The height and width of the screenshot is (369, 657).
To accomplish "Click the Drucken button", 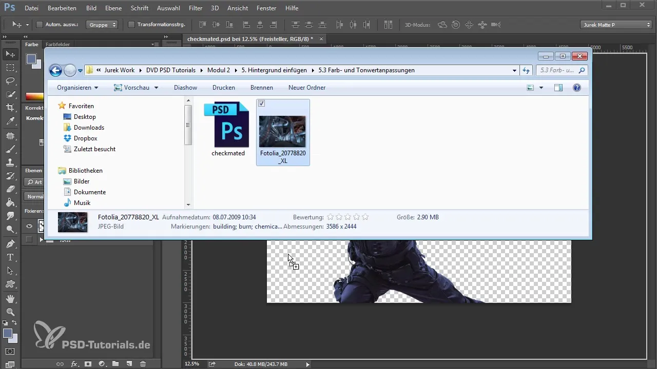I will [224, 88].
